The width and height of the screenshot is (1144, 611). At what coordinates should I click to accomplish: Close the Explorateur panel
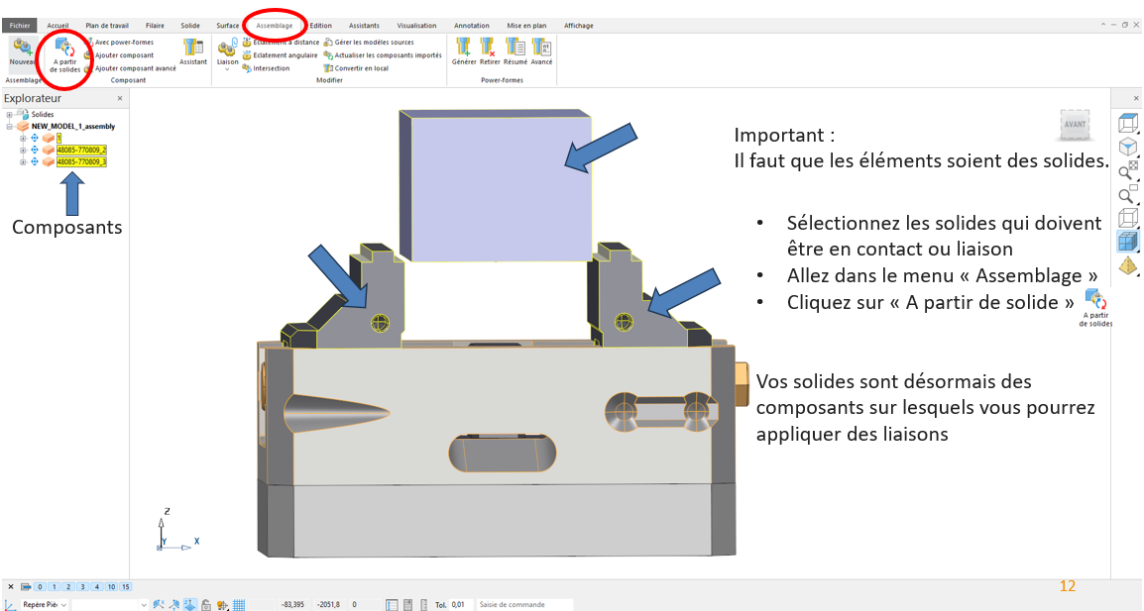pos(120,98)
